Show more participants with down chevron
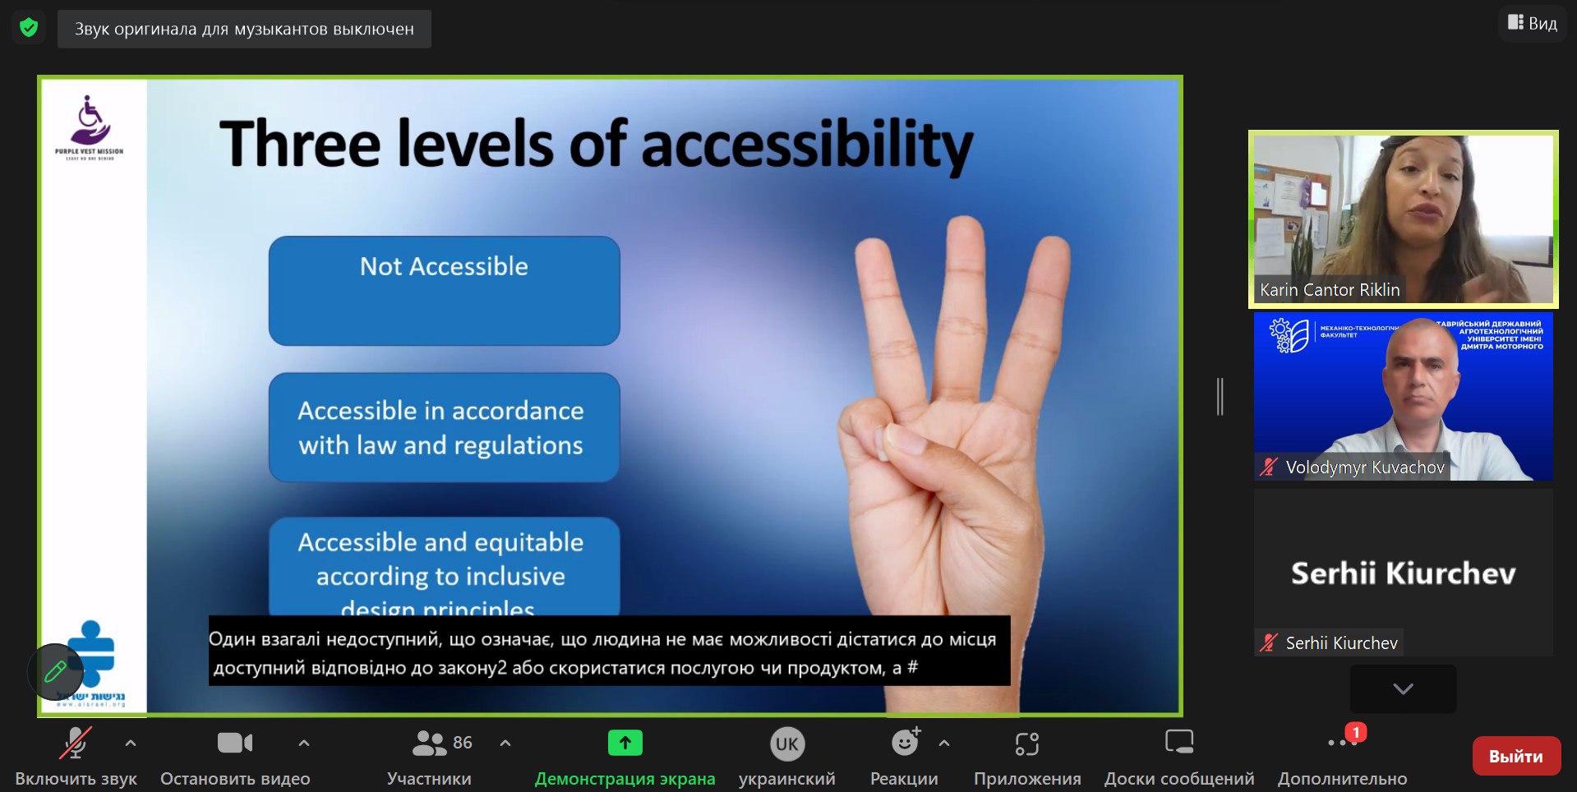The image size is (1577, 792). 1403,688
